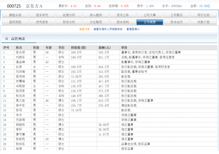The width and height of the screenshot is (219, 154).
Task: Select the name 刘洪峰 in row 5
Action: [x=20, y=72]
